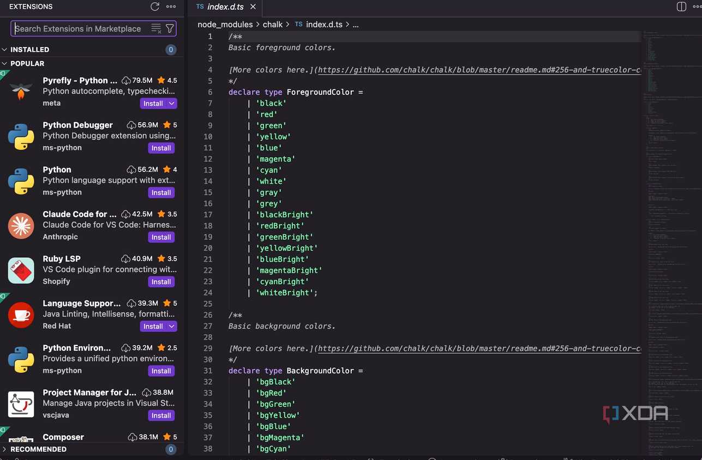Clear the extensions search results icon
The width and height of the screenshot is (702, 460).
click(x=156, y=28)
